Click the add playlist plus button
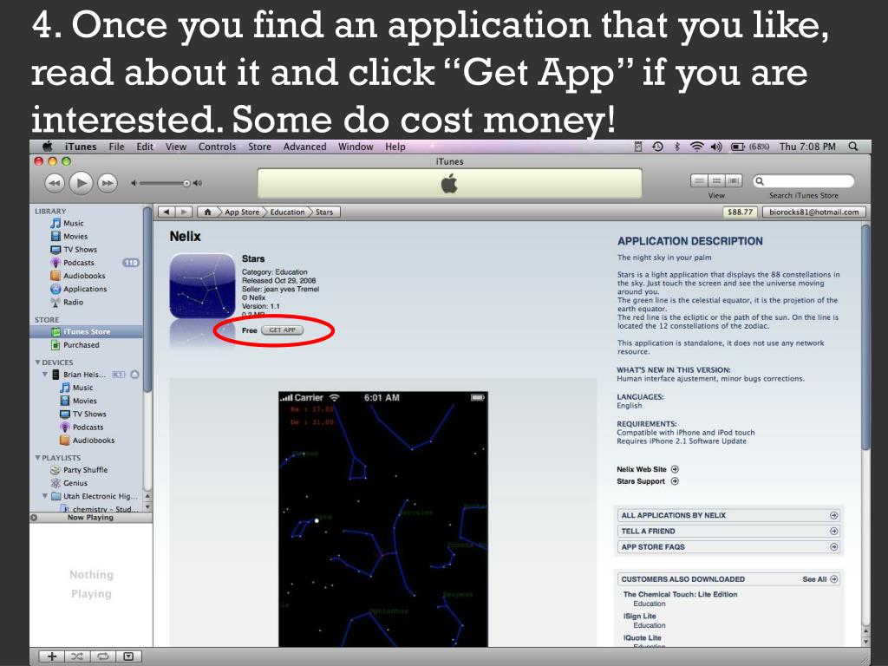888x666 pixels. point(52,656)
